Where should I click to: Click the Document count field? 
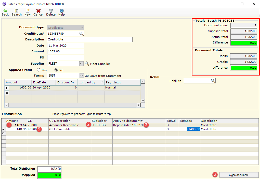click(x=244, y=25)
